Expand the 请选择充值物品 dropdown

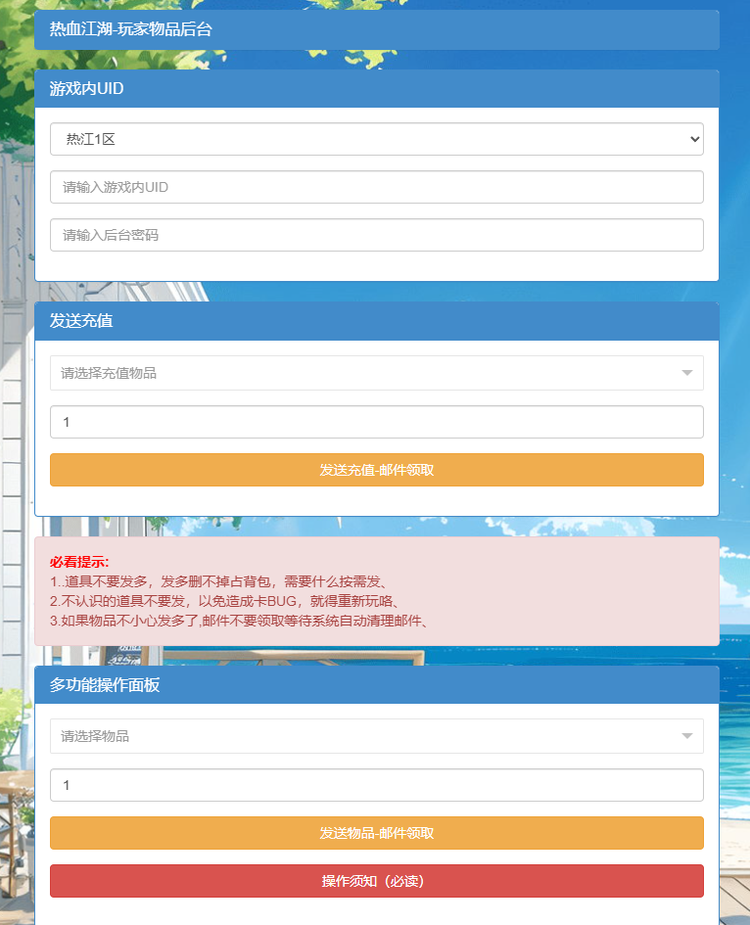[x=377, y=373]
